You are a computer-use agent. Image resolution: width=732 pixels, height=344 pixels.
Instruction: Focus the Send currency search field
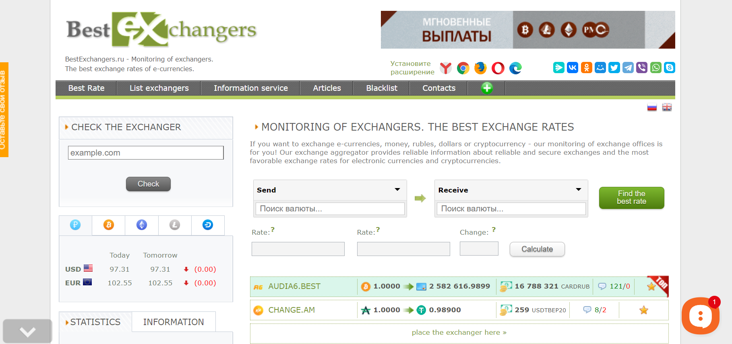coord(330,209)
